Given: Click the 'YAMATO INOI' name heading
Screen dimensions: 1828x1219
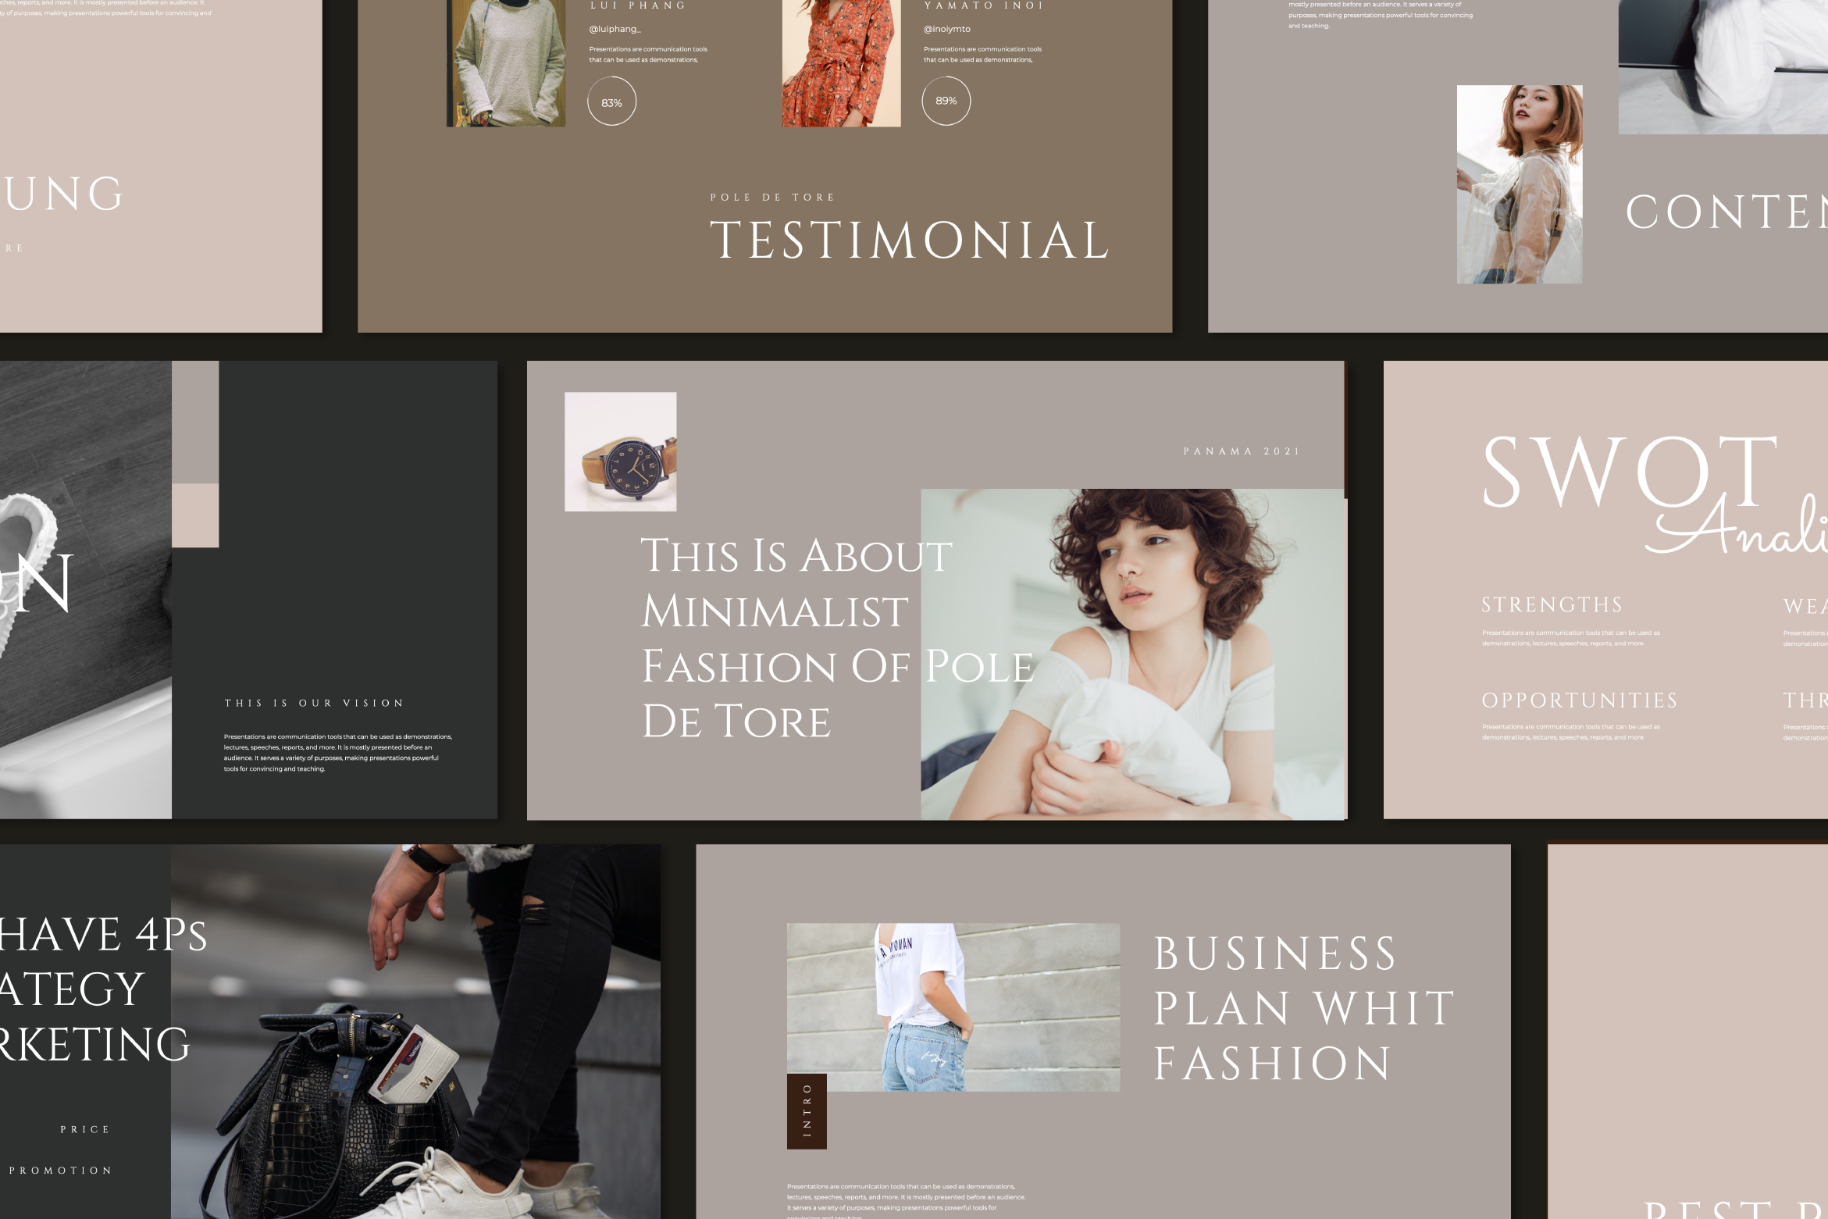Looking at the screenshot, I should click(x=983, y=5).
